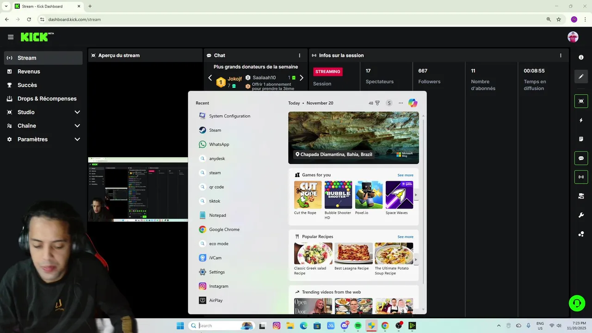Open Succès in the sidebar
This screenshot has height=333, width=592.
click(x=43, y=85)
